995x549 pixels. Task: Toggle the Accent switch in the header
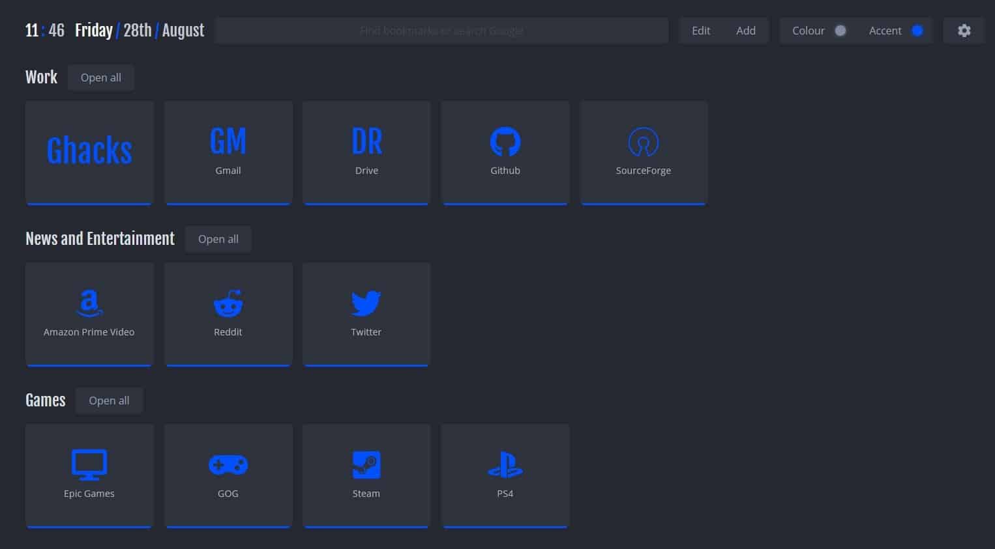(917, 30)
